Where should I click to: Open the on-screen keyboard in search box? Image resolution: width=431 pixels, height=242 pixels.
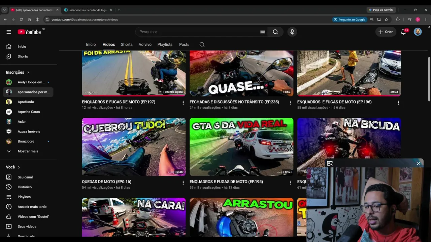pyautogui.click(x=263, y=32)
